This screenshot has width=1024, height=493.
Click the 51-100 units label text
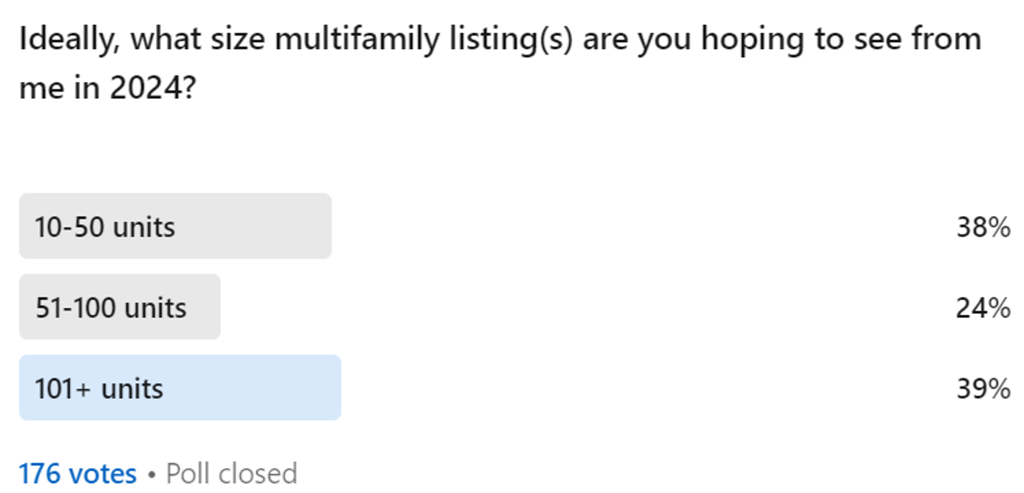click(111, 308)
